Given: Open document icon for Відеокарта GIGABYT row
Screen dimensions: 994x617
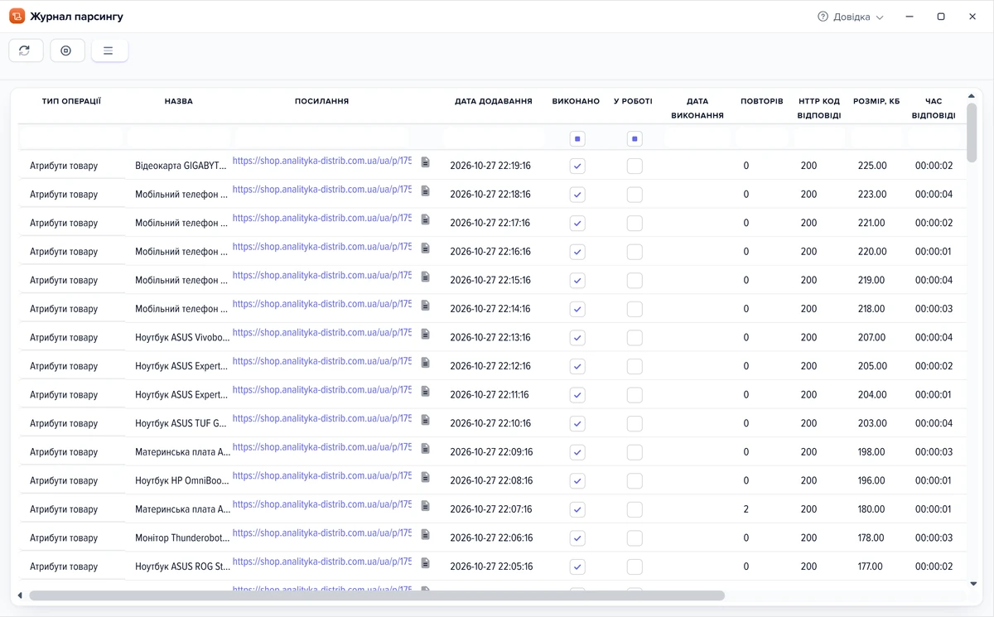Looking at the screenshot, I should tap(426, 162).
